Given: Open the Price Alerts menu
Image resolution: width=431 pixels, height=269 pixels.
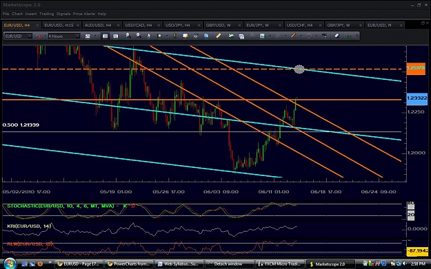Looking at the screenshot, I should tap(84, 14).
